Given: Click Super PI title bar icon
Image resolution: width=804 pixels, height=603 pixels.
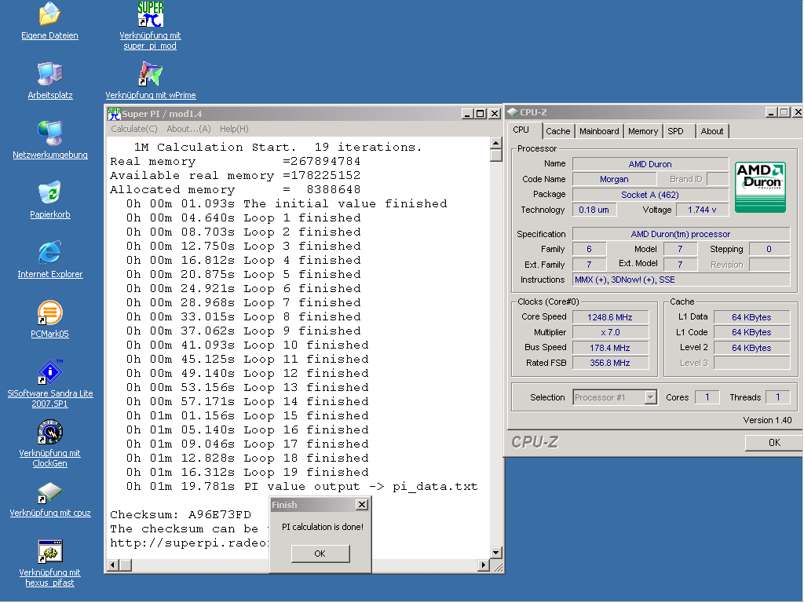Looking at the screenshot, I should [x=114, y=113].
